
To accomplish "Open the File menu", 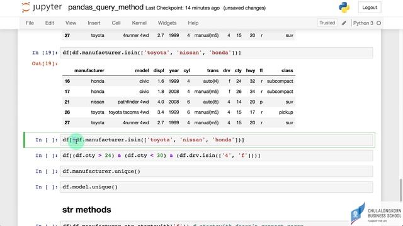I will (30, 23).
